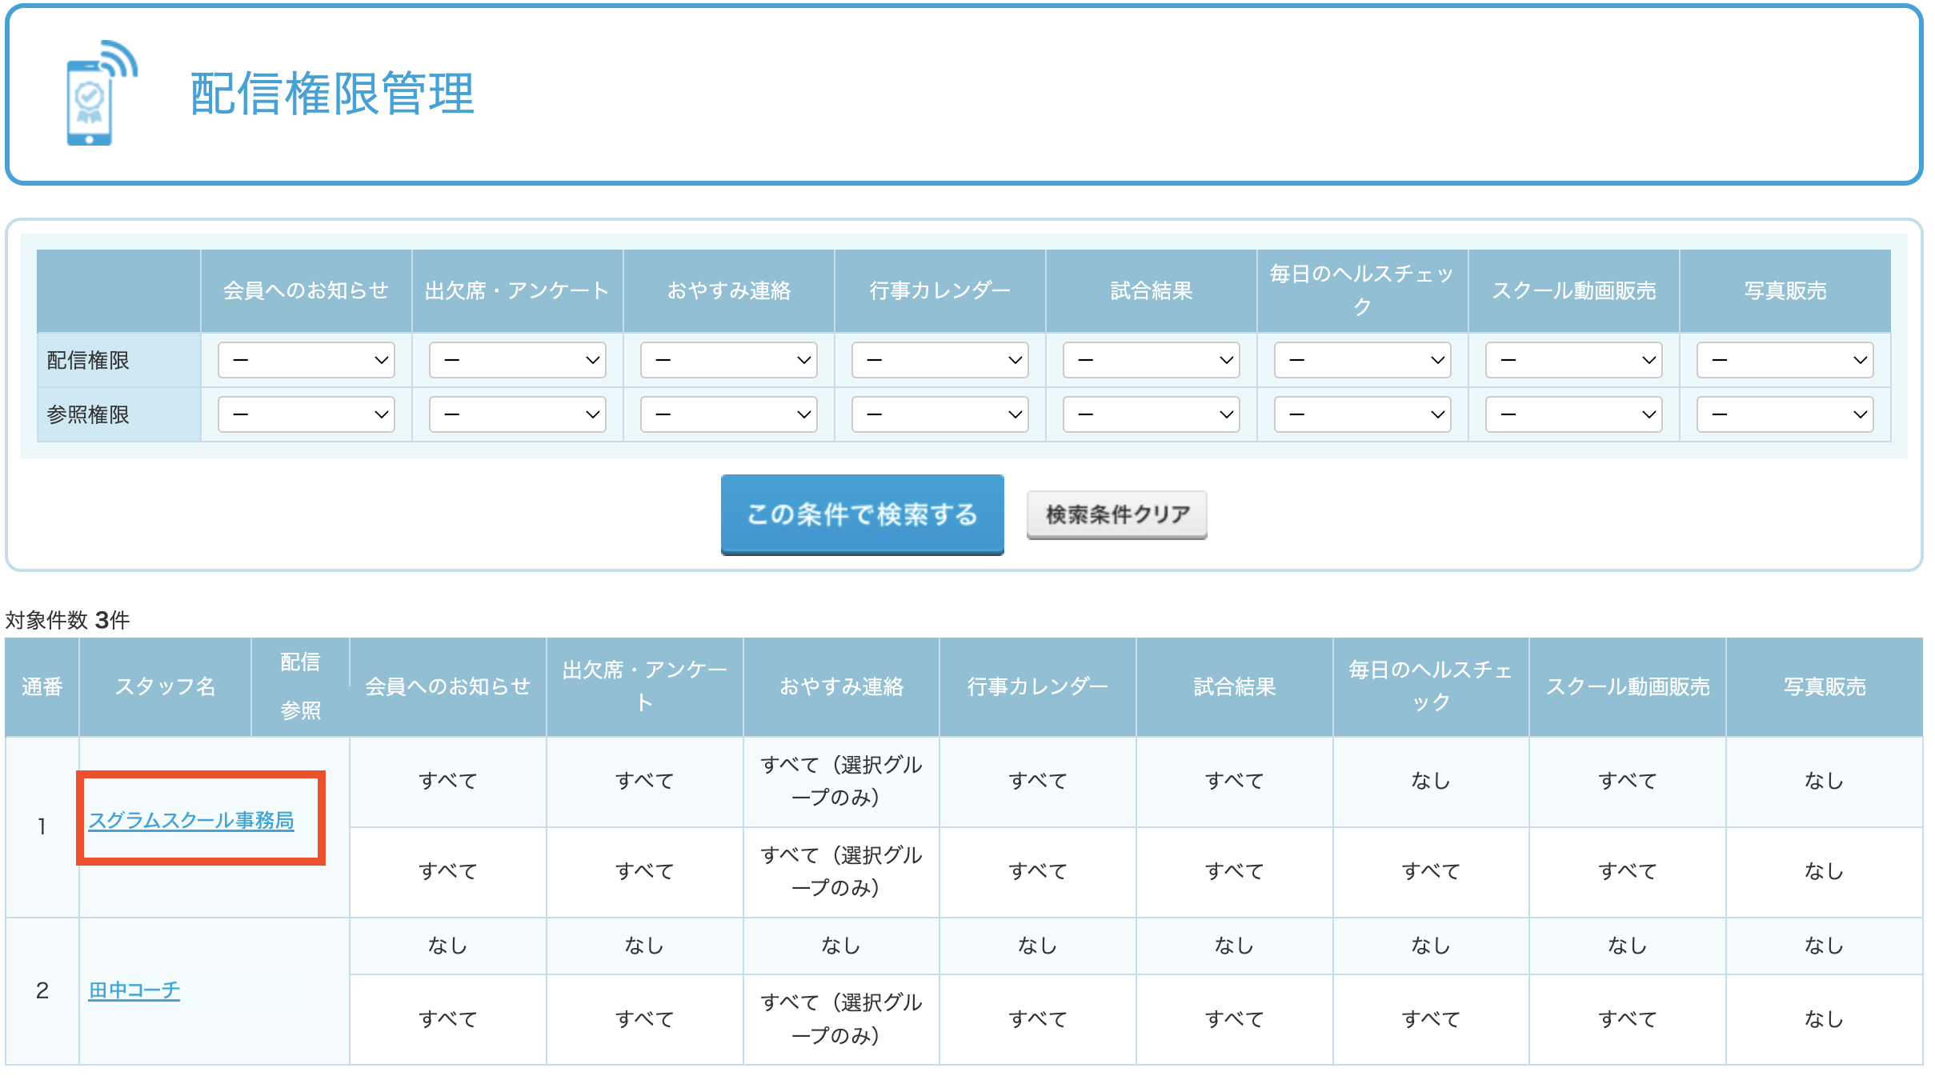Click the この条件で検索する button
The width and height of the screenshot is (1935, 1080).
863,514
